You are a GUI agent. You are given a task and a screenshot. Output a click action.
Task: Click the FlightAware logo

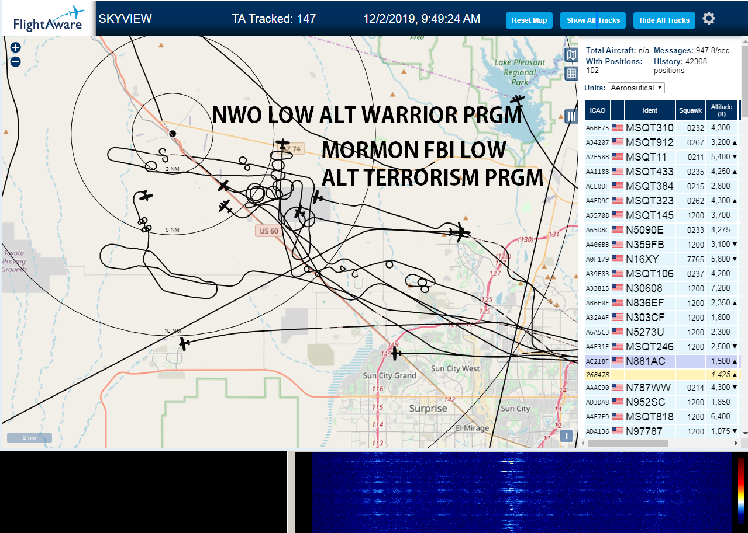coord(48,19)
